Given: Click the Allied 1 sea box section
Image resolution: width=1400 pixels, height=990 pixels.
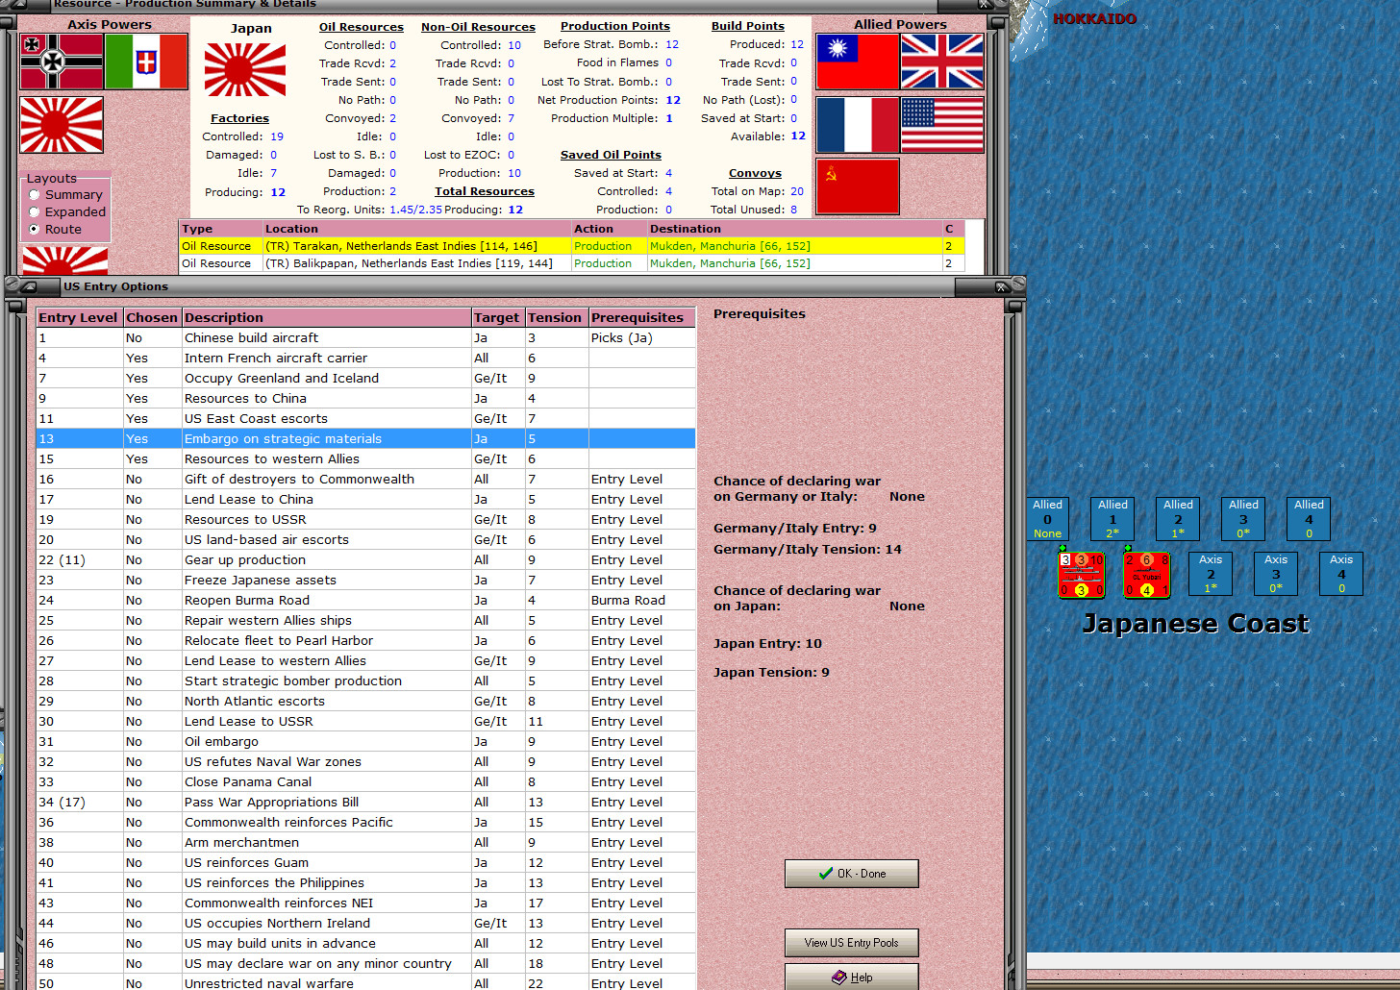Looking at the screenshot, I should click(1112, 519).
